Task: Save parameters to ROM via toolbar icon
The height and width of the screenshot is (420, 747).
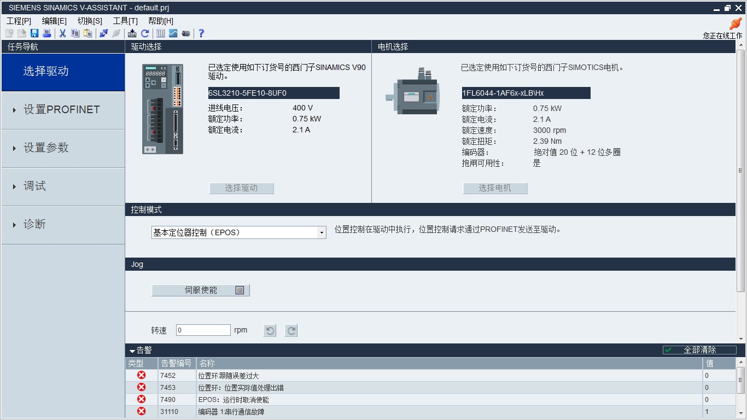Action: point(132,33)
